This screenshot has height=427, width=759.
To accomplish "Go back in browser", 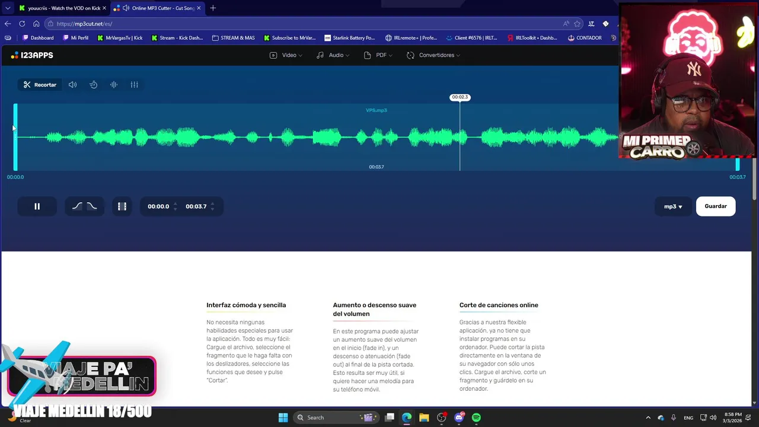I will pos(8,24).
